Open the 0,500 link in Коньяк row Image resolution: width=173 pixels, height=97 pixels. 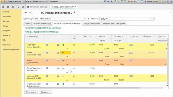(131, 60)
